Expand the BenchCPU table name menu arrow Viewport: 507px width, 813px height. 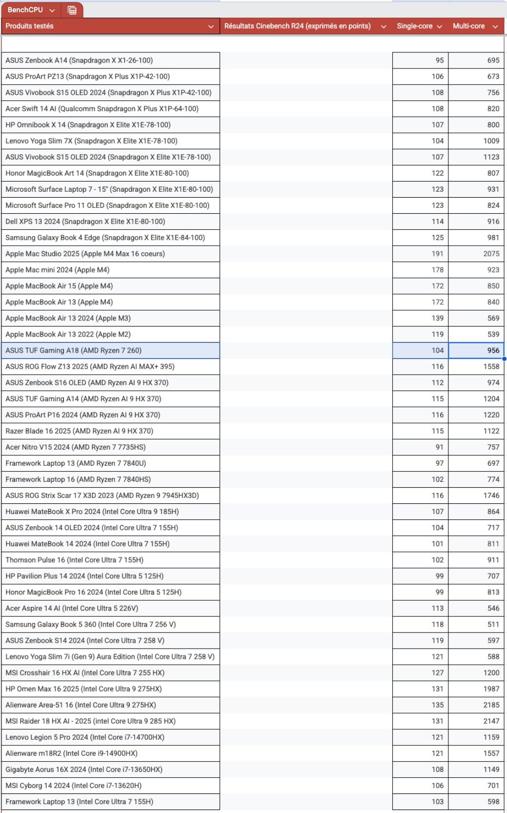click(x=52, y=10)
